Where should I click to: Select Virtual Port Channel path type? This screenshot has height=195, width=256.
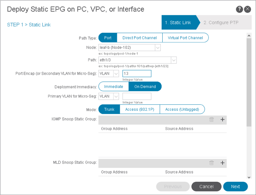point(185,38)
